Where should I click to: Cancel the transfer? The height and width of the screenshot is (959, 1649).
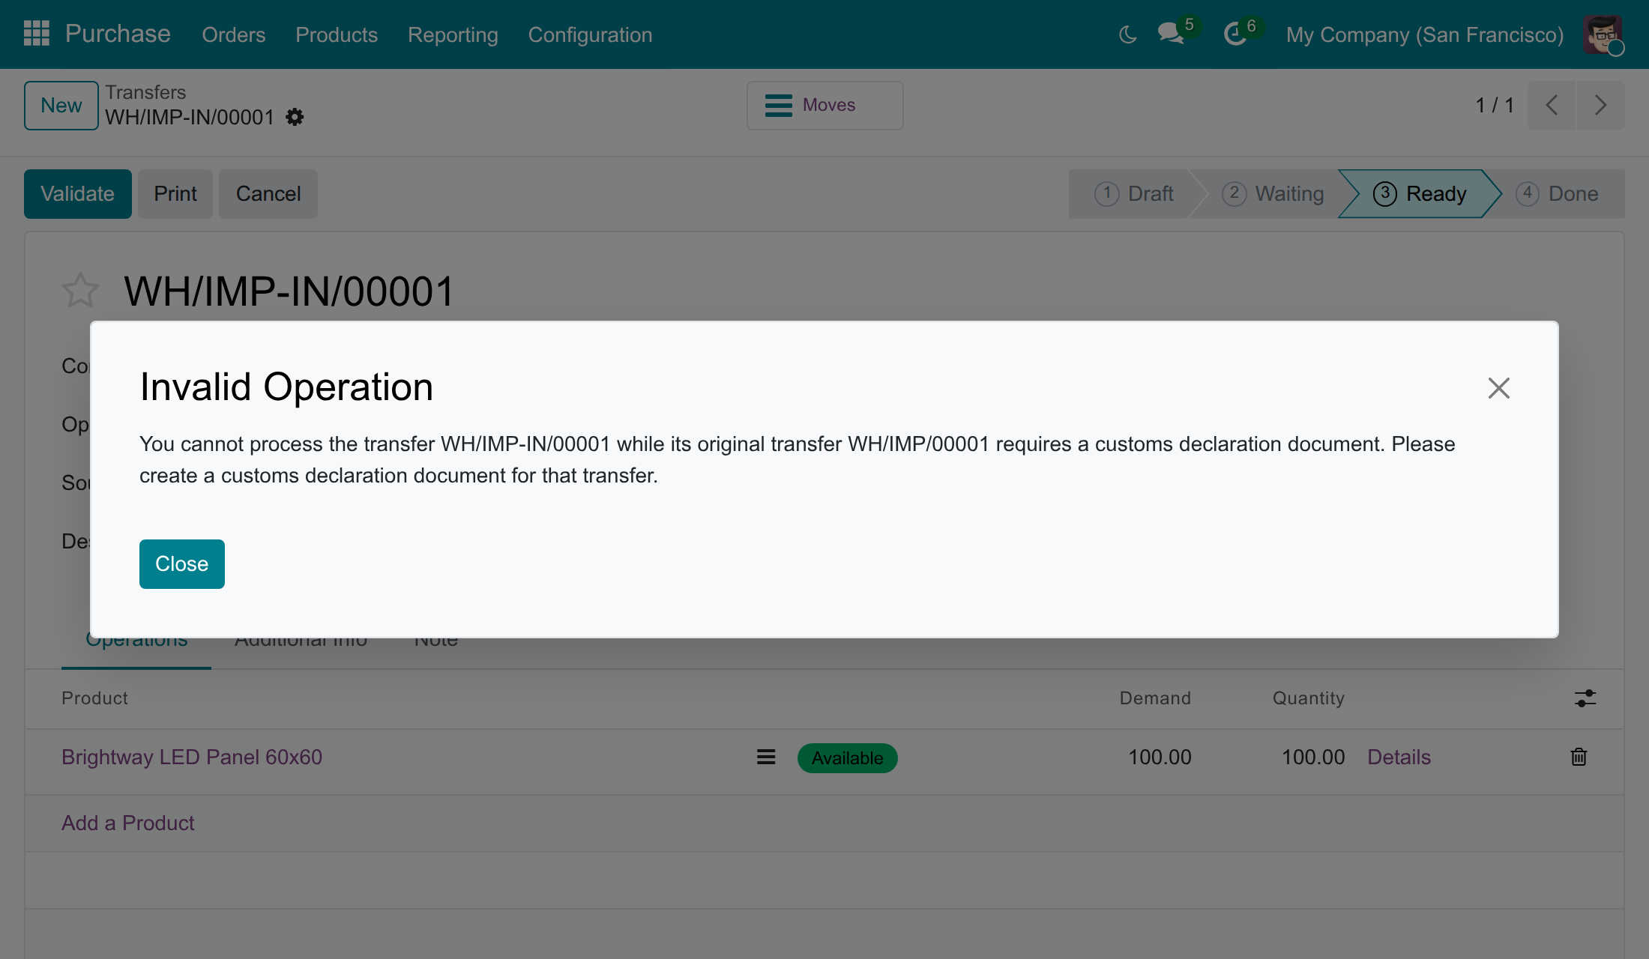pos(268,194)
